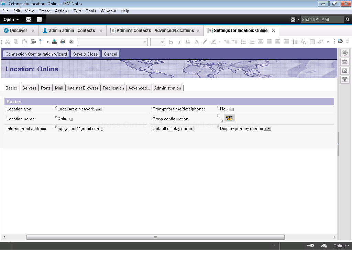Click the Print toolbar icon
Viewport: 352px width, 263px height.
pyautogui.click(x=63, y=42)
